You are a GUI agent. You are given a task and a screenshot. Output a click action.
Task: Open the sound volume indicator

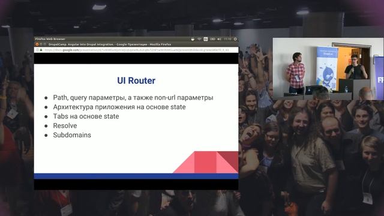[x=219, y=39]
